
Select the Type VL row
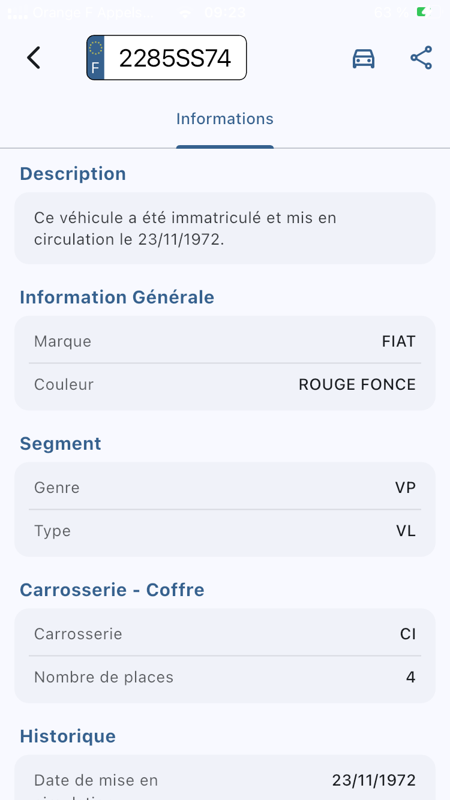225,531
